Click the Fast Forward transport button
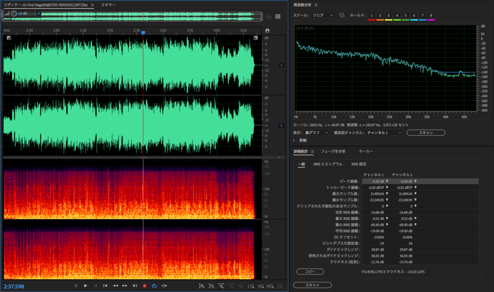The image size is (494, 292). (x=125, y=286)
